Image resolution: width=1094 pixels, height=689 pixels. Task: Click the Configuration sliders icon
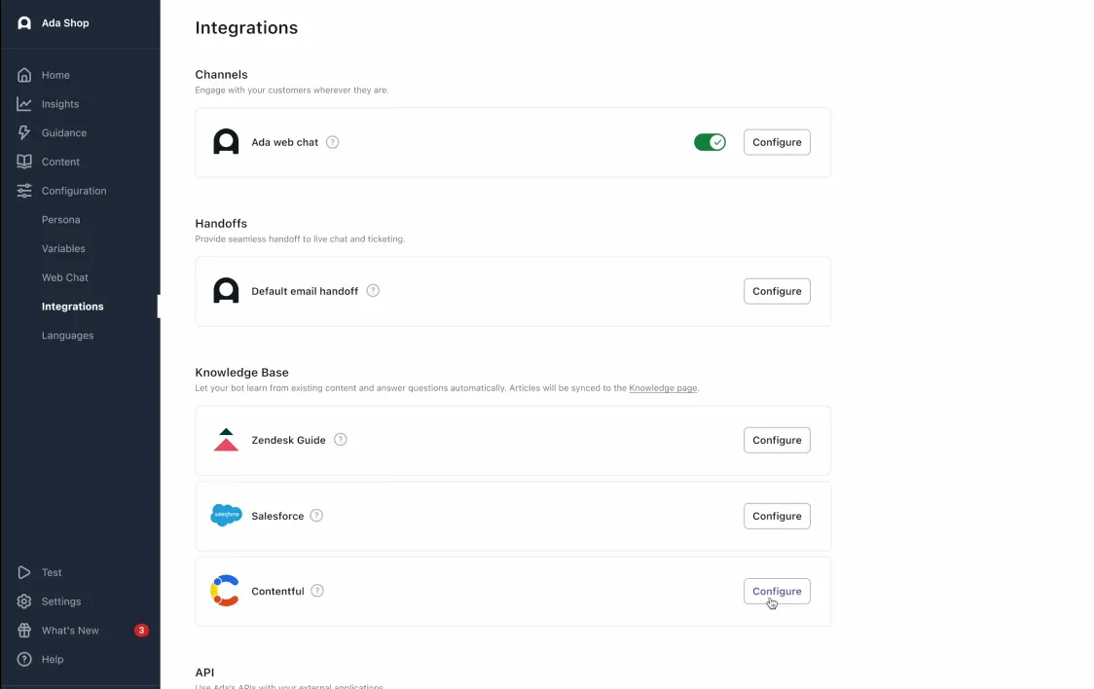point(24,191)
